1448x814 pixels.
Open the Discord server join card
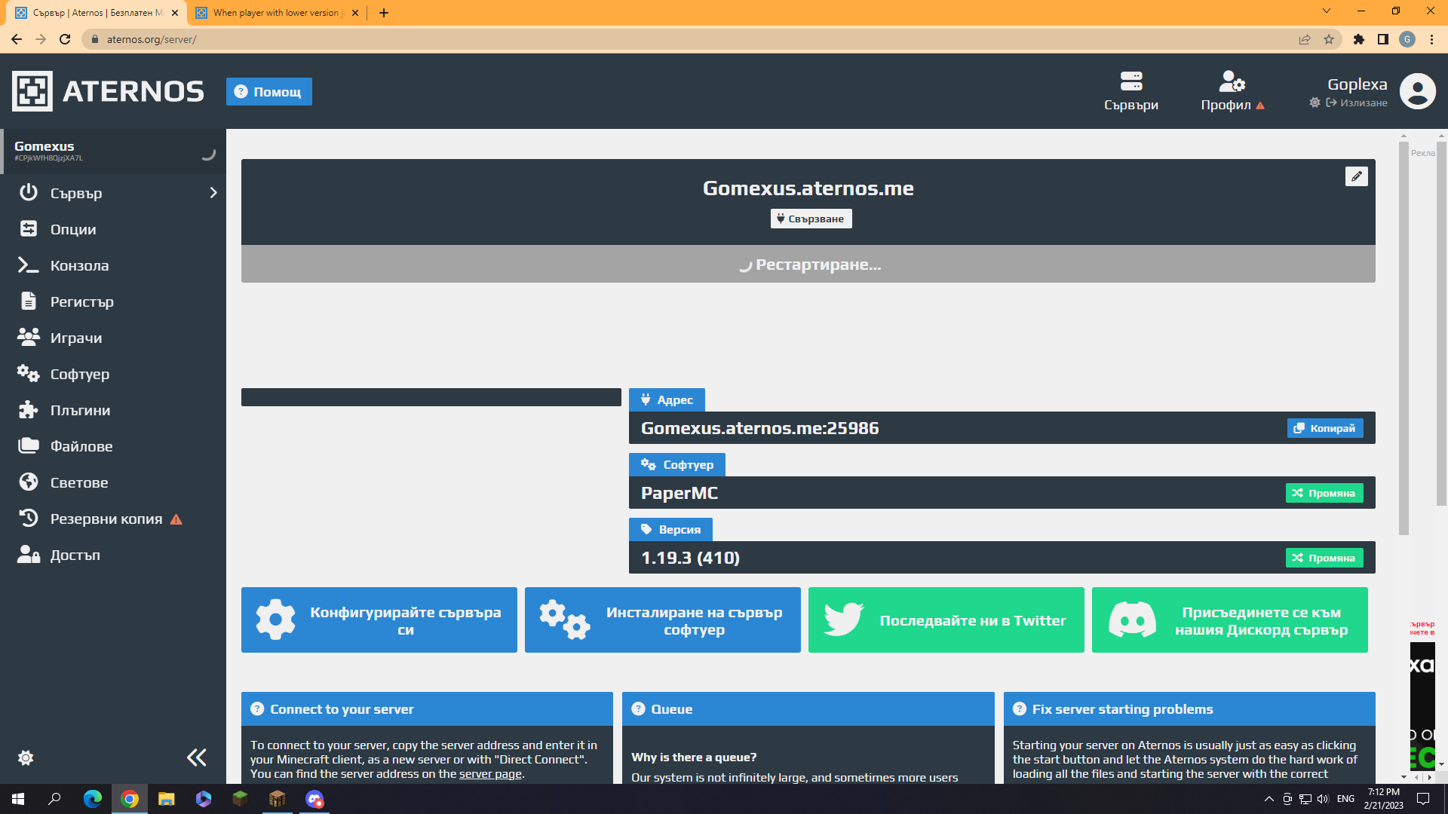(1230, 620)
